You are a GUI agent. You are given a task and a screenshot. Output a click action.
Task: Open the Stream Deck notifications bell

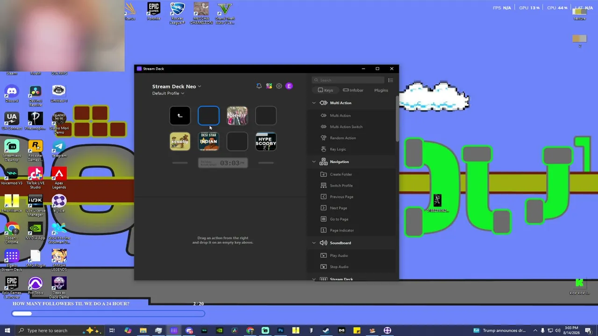(x=259, y=86)
